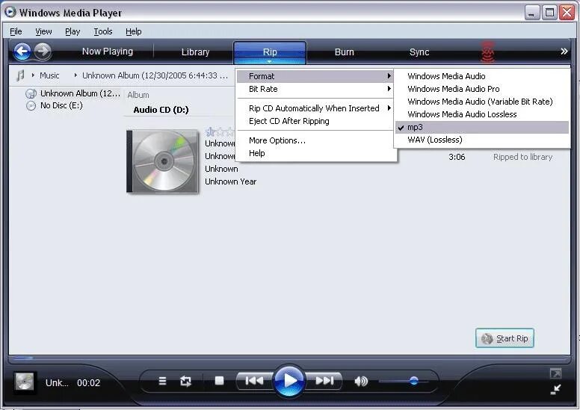Select Windows Media Audio Lossless format
This screenshot has height=410, width=580.
click(x=481, y=114)
